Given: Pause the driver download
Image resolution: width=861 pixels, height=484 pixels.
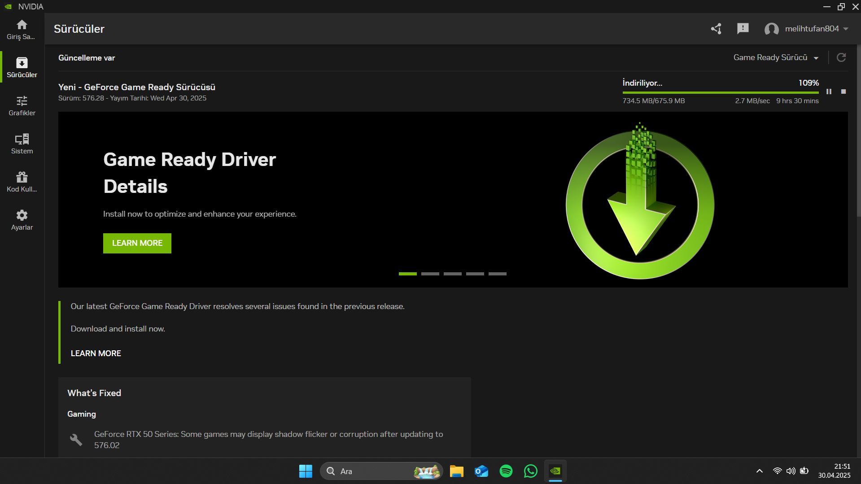Looking at the screenshot, I should point(829,92).
